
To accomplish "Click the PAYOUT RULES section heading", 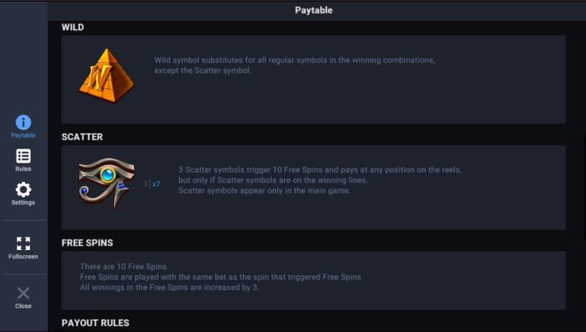I will [95, 322].
